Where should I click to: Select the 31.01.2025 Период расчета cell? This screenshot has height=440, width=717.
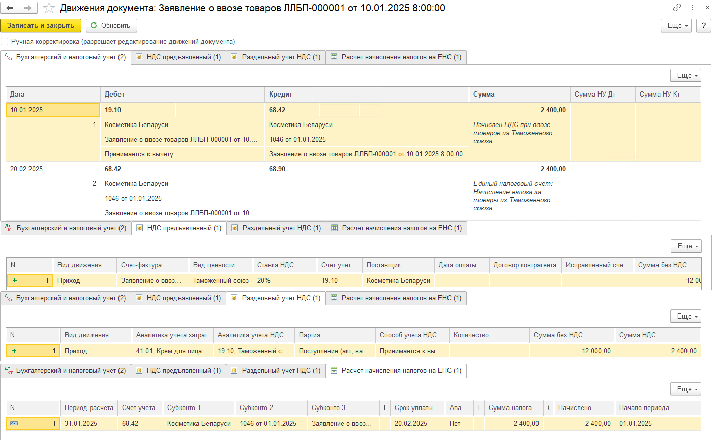(x=89, y=424)
